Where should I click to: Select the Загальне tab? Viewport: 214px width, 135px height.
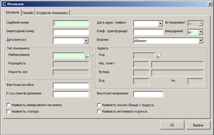pos(12,12)
